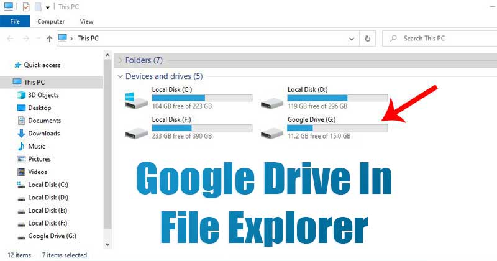
Task: Select the Folders (7) group header text
Action: click(x=144, y=60)
